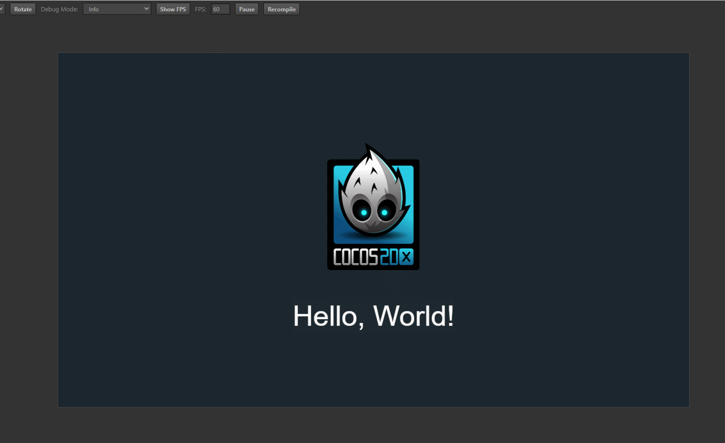725x443 pixels.
Task: Toggle the Show FPS button
Action: point(173,9)
